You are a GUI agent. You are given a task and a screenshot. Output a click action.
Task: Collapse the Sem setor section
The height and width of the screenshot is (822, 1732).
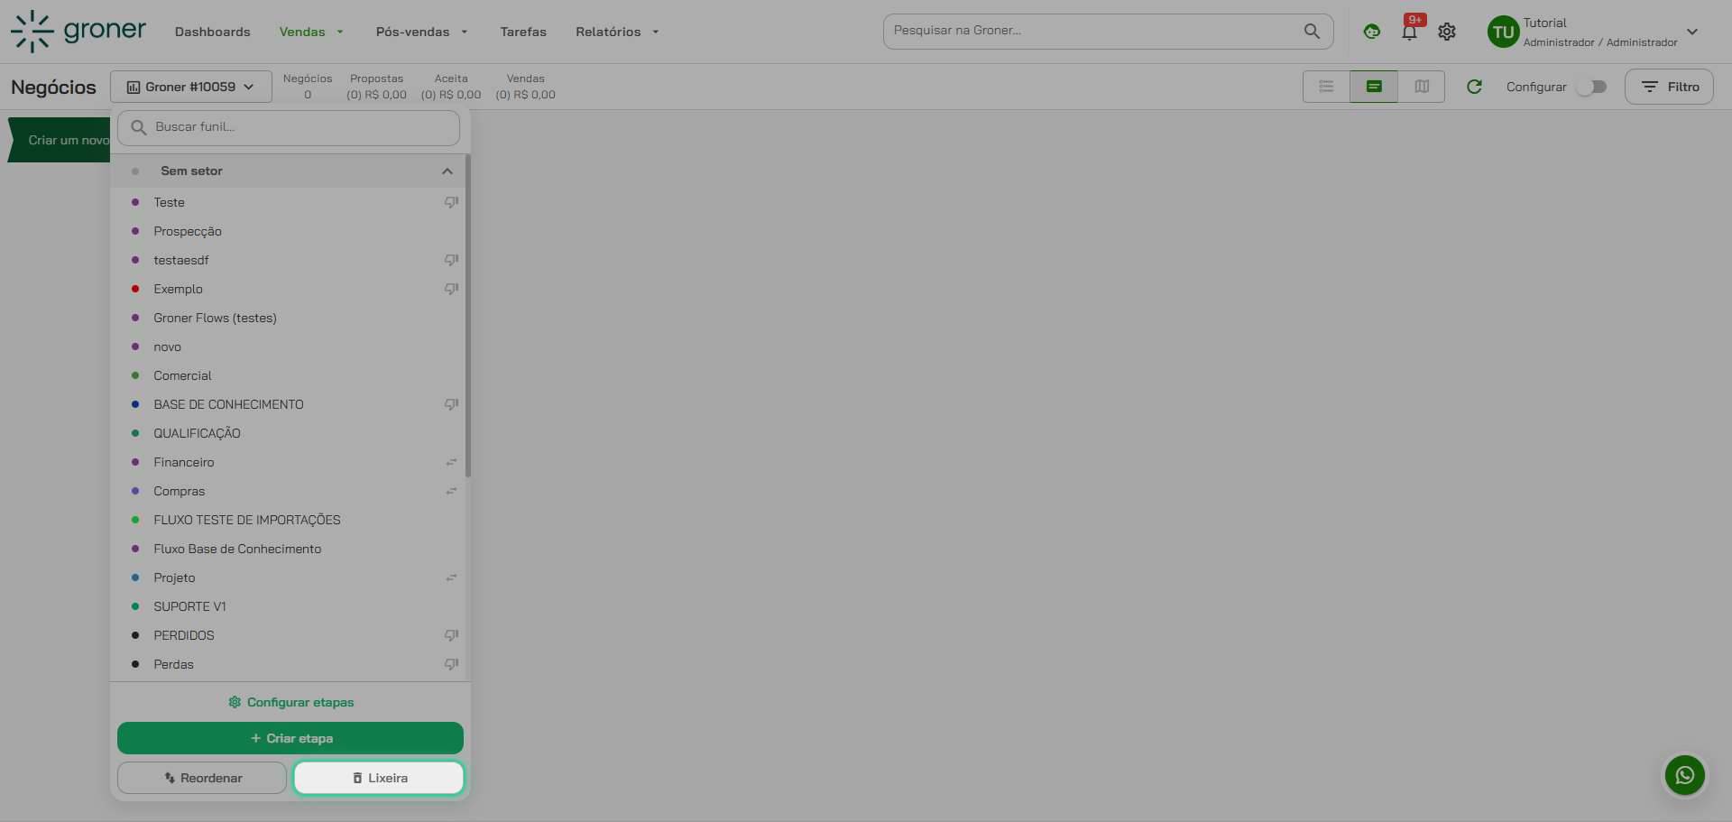(x=447, y=171)
